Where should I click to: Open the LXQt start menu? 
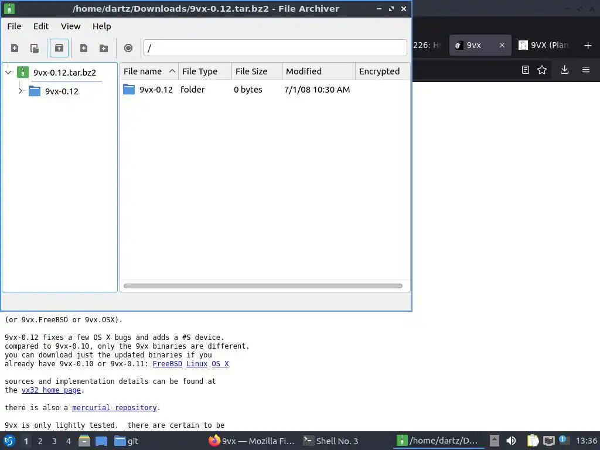click(9, 441)
